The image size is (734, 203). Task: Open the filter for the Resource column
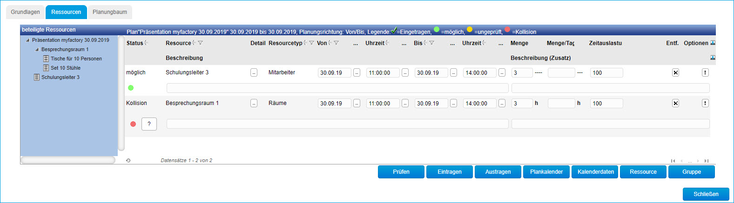pos(201,43)
